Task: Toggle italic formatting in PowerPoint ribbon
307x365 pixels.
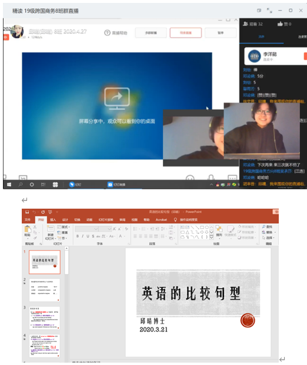Action: click(82, 236)
